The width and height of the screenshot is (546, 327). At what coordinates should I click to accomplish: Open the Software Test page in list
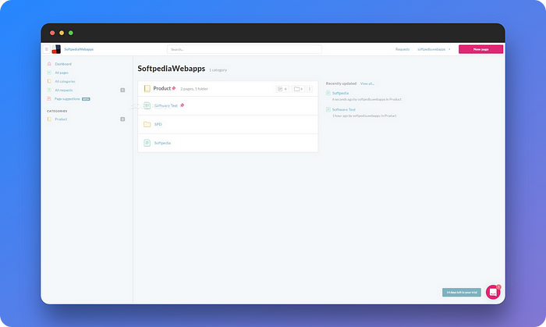tap(165, 105)
